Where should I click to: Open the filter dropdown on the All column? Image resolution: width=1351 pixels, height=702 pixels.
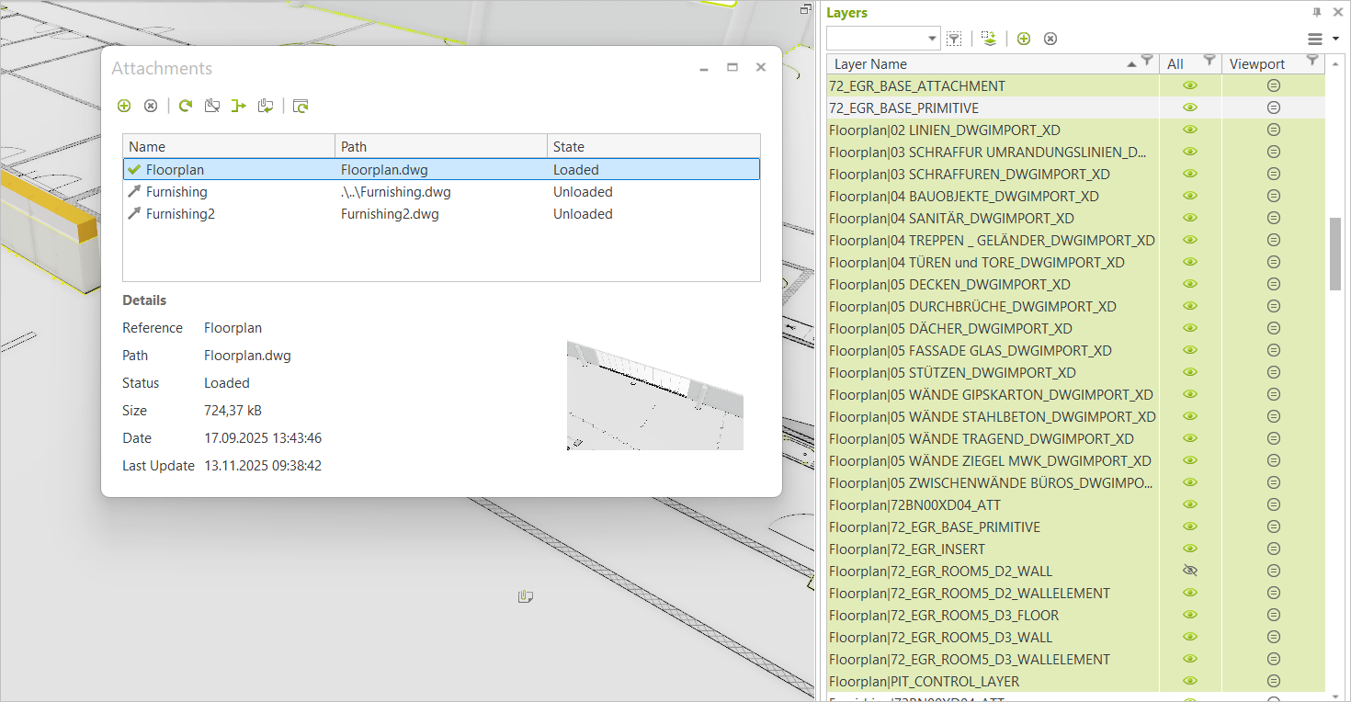click(1208, 62)
